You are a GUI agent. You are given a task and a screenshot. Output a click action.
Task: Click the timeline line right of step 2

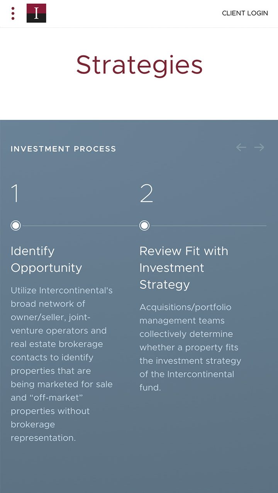click(208, 226)
